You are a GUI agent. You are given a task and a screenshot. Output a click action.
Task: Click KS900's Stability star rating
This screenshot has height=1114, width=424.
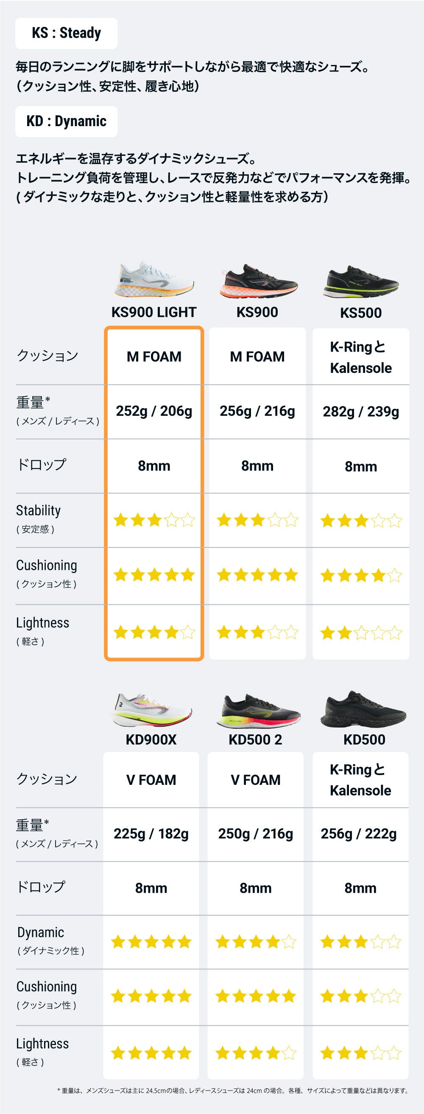[x=257, y=520]
